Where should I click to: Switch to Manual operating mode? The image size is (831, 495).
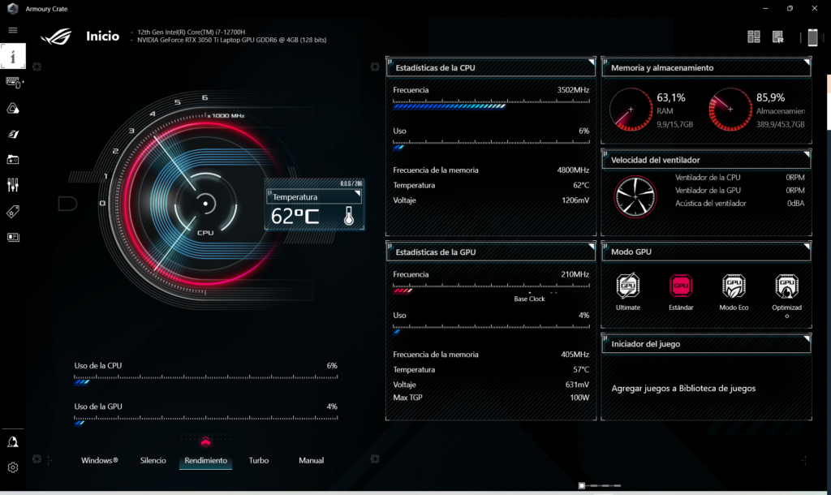311,461
